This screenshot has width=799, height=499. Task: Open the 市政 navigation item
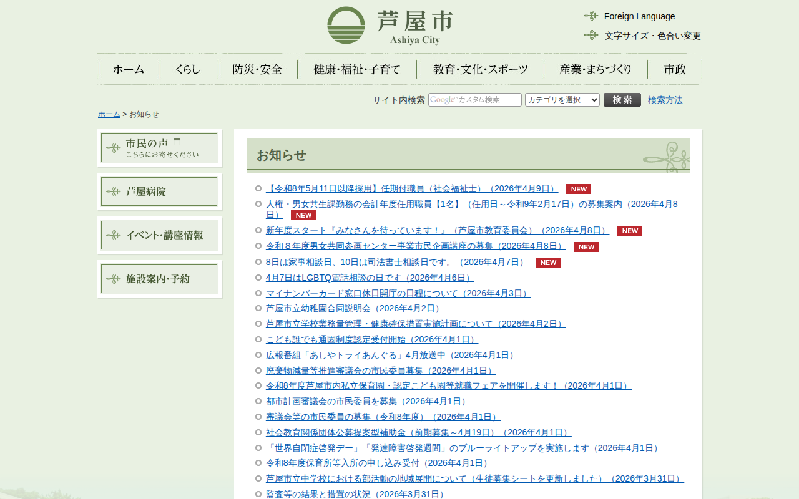click(x=675, y=69)
